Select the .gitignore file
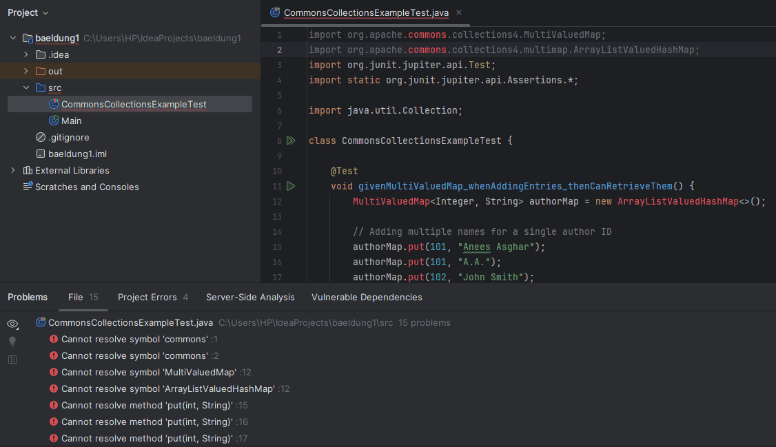 pyautogui.click(x=69, y=138)
